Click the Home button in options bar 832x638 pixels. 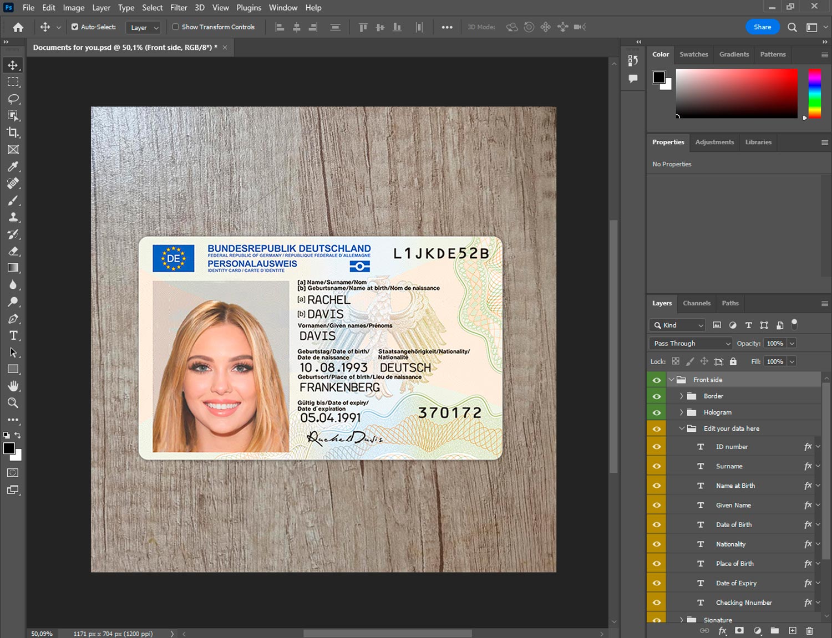click(18, 27)
